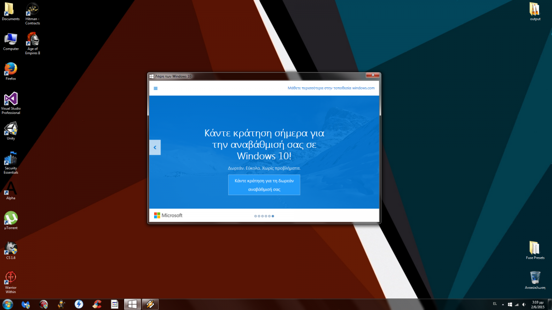
Task: Launch CCleaner from taskbar
Action: point(97,304)
